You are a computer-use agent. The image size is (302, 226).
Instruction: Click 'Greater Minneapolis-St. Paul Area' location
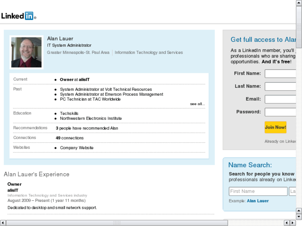78,52
